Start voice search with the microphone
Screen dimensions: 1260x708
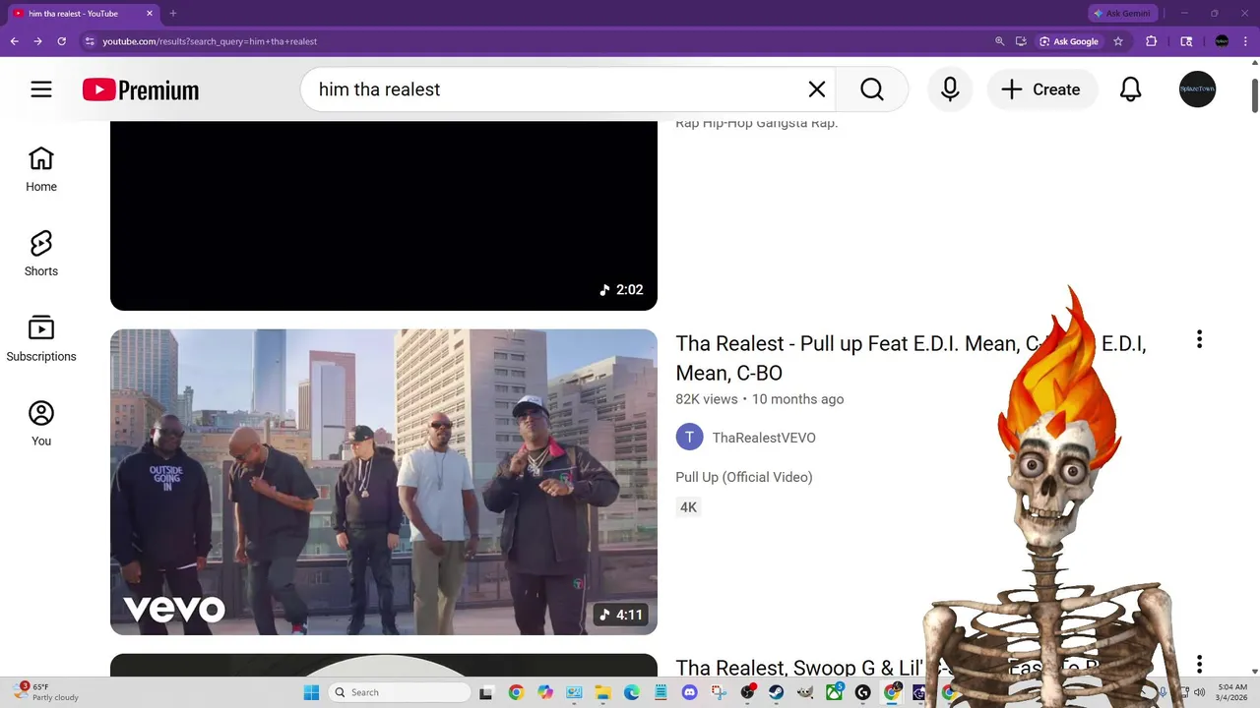[x=950, y=89]
